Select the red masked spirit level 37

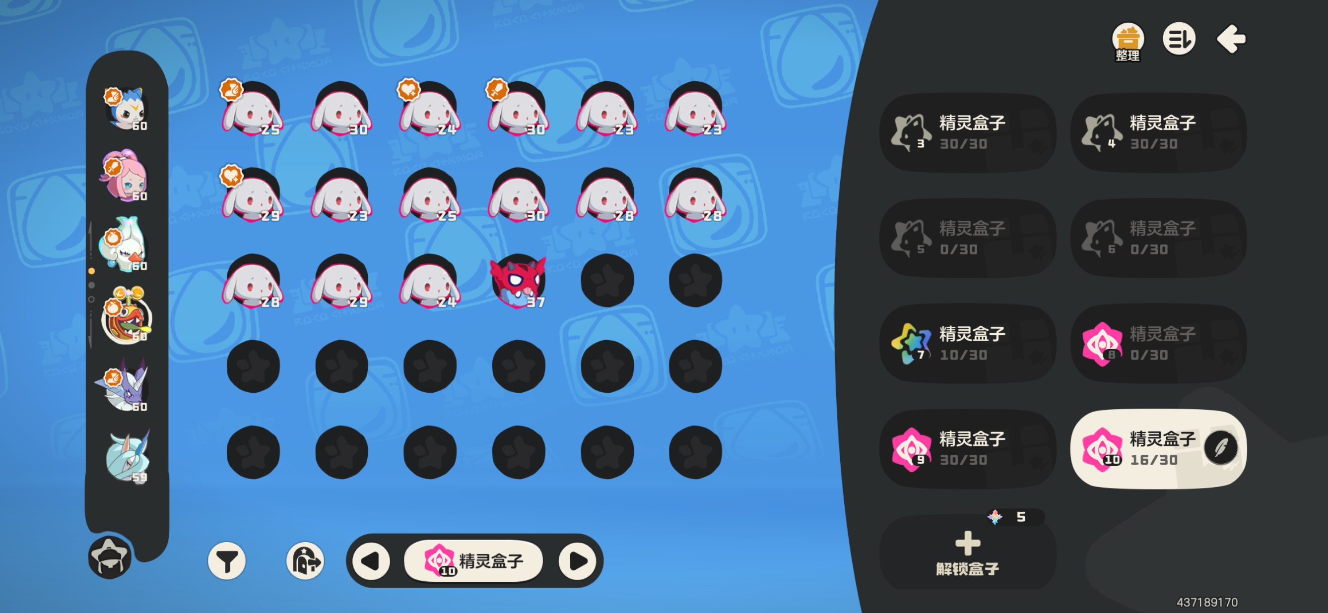pos(518,282)
